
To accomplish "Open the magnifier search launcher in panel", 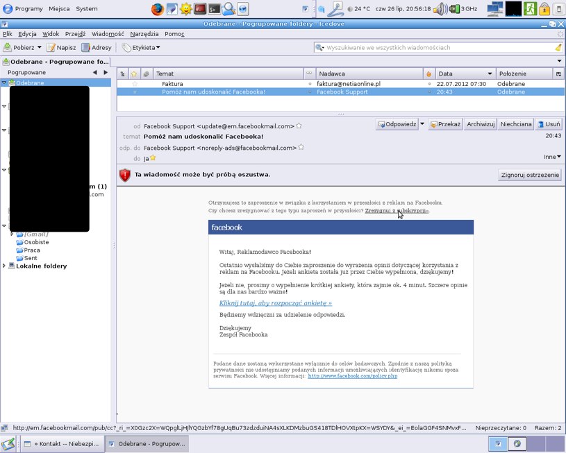I will (x=228, y=8).
